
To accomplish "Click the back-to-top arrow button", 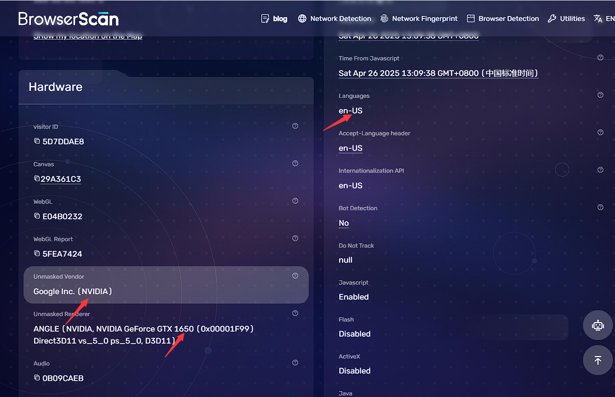I will (598, 360).
